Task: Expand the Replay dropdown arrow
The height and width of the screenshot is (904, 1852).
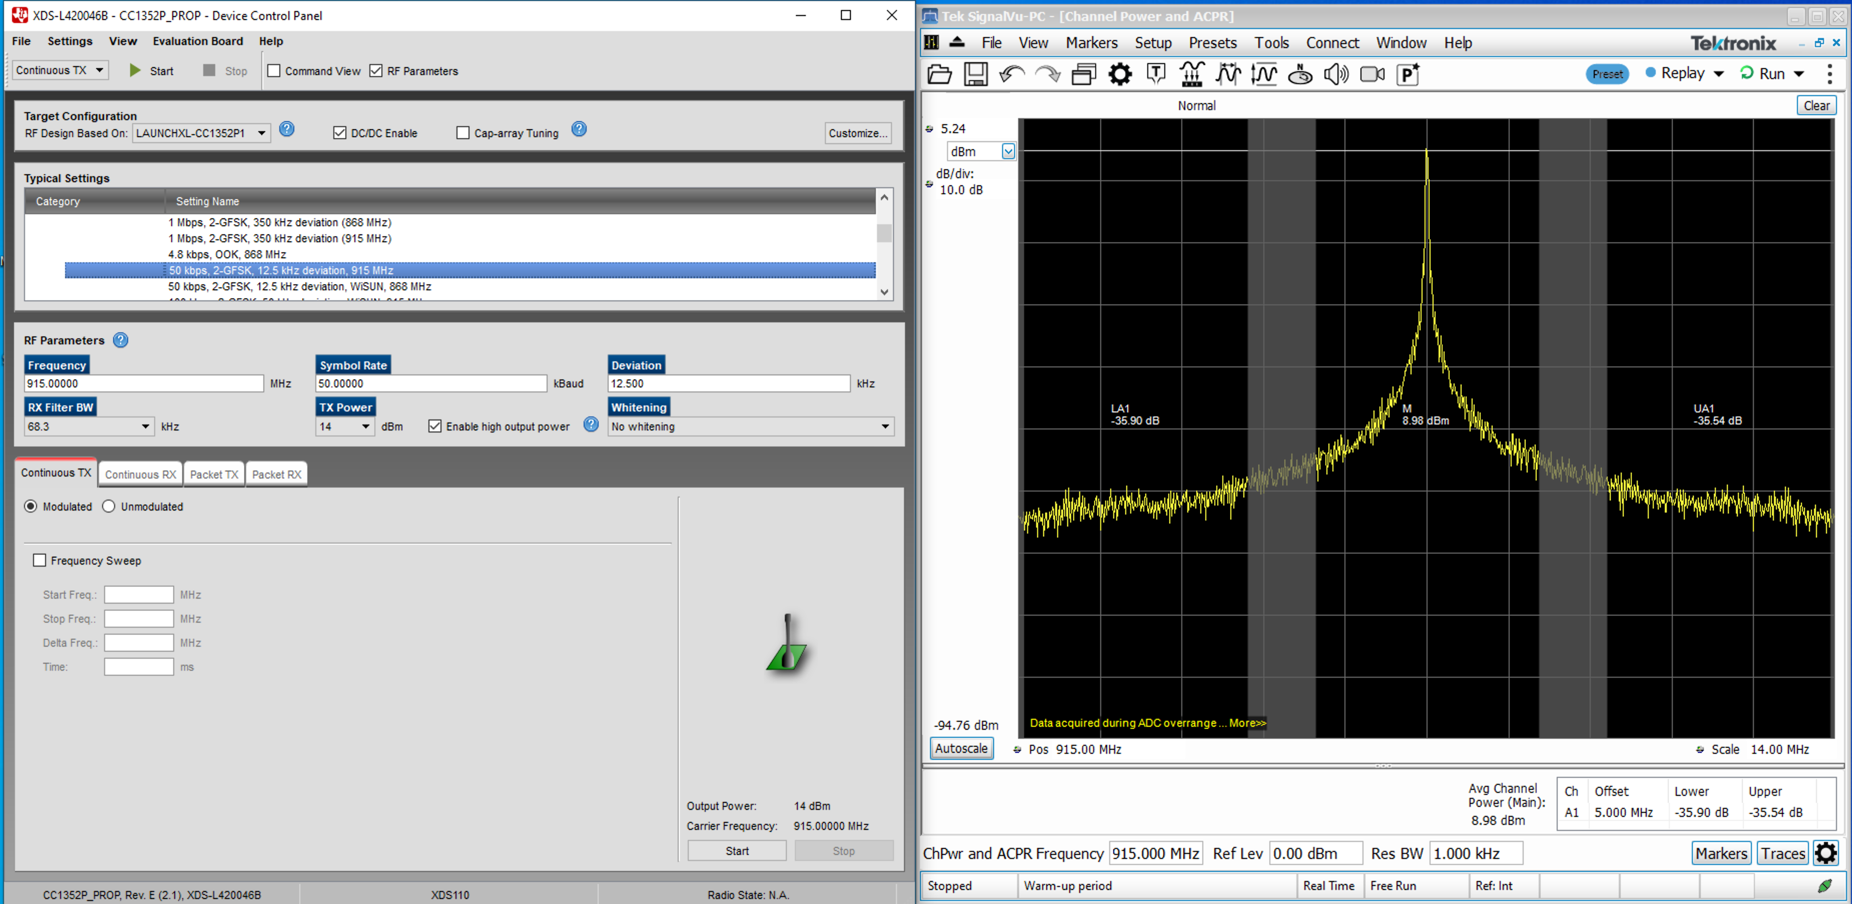Action: [x=1719, y=74]
